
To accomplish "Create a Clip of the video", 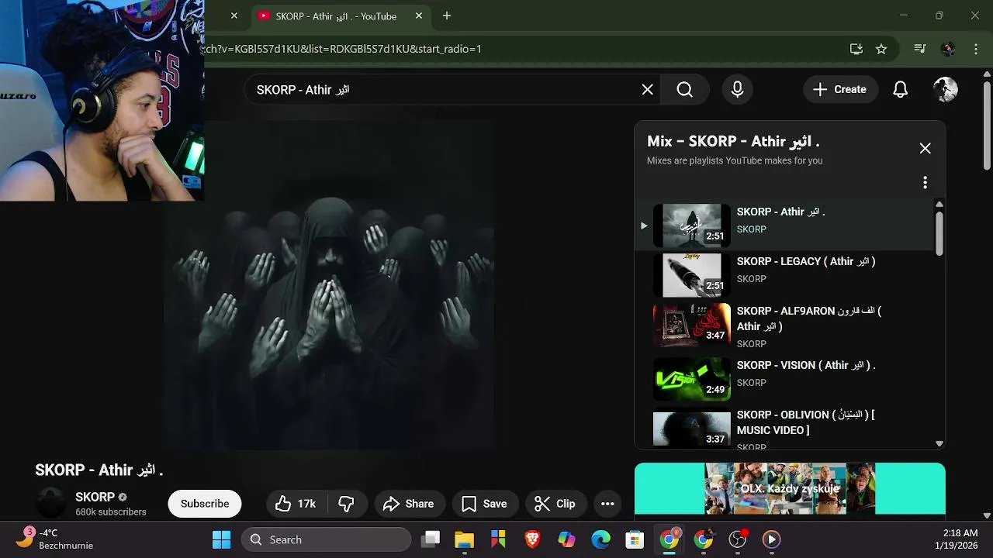I will click(555, 504).
